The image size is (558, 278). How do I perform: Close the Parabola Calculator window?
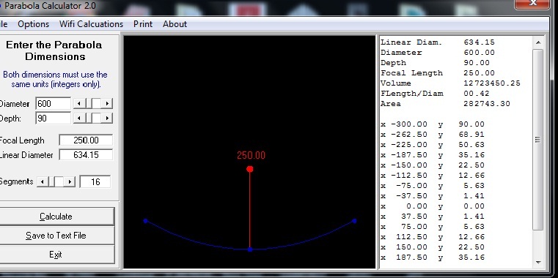[532, 3]
